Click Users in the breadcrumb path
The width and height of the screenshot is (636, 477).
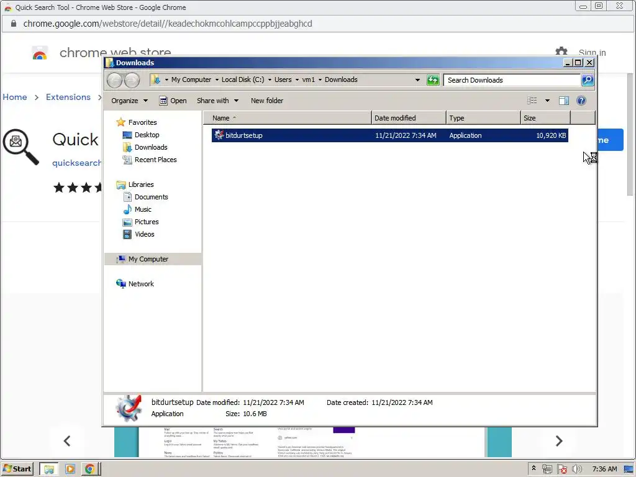point(283,79)
